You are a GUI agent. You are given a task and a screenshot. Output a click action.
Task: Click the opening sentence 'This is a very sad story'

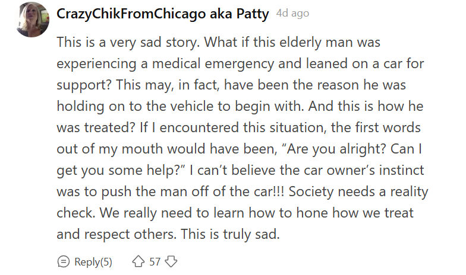click(128, 43)
